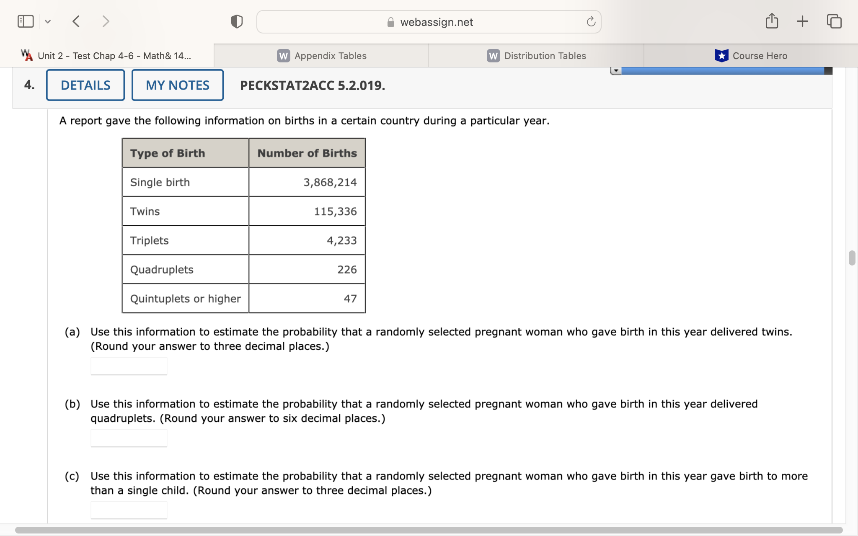Open the Share menu icon
Screen dimensions: 858x536
pos(772,21)
